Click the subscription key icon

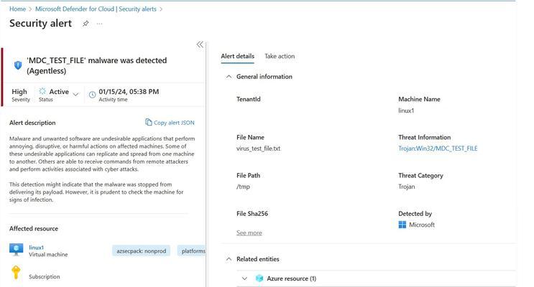click(16, 273)
